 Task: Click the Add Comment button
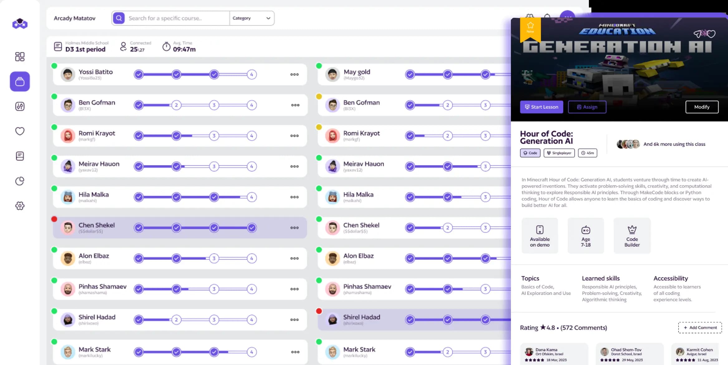tap(700, 328)
